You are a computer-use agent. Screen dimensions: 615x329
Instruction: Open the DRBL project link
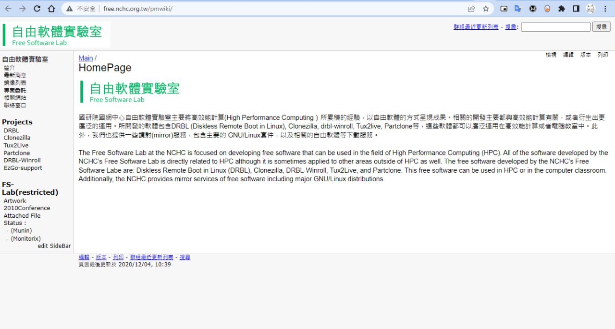(x=12, y=130)
